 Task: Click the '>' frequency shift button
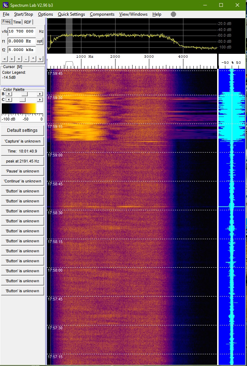(12, 59)
